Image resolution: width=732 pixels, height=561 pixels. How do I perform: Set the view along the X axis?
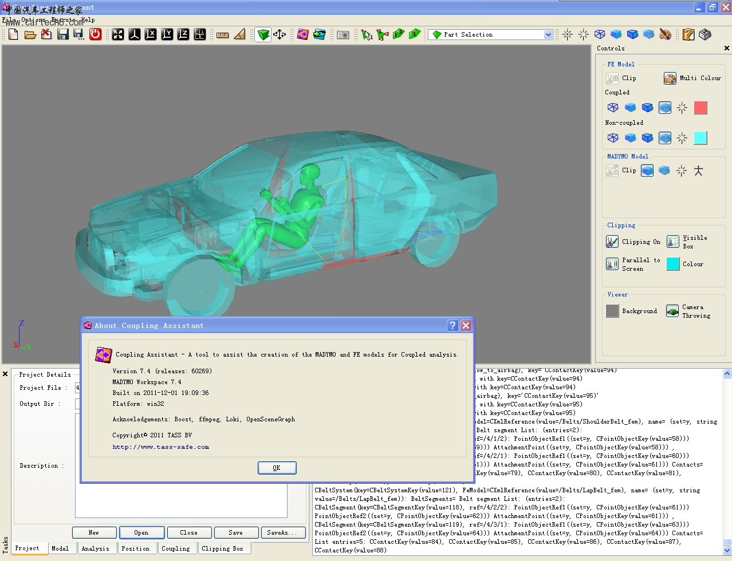[151, 34]
